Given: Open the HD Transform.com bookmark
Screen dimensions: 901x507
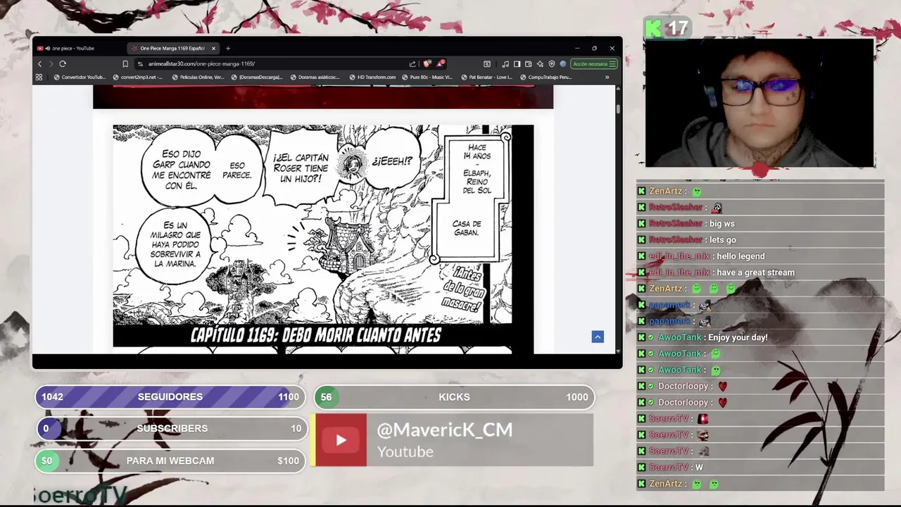Looking at the screenshot, I should pyautogui.click(x=372, y=77).
